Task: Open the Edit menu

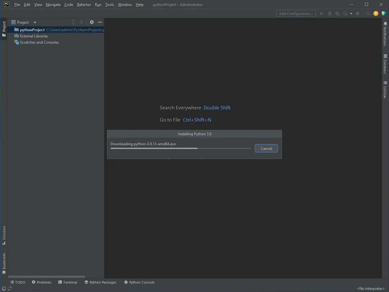Action: pyautogui.click(x=27, y=5)
